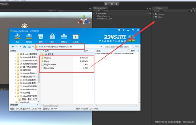Open the navigation history dropdown arrow
The image size is (196, 125).
(21, 47)
